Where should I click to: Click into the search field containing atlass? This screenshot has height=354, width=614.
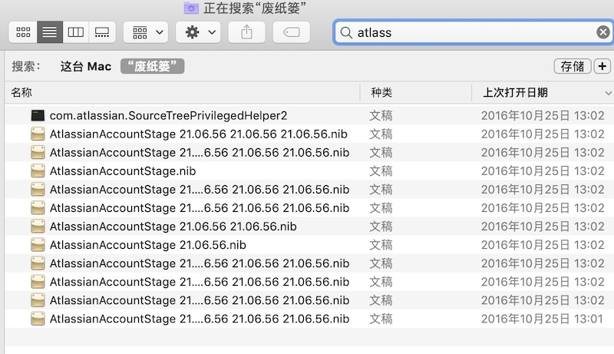coord(473,32)
